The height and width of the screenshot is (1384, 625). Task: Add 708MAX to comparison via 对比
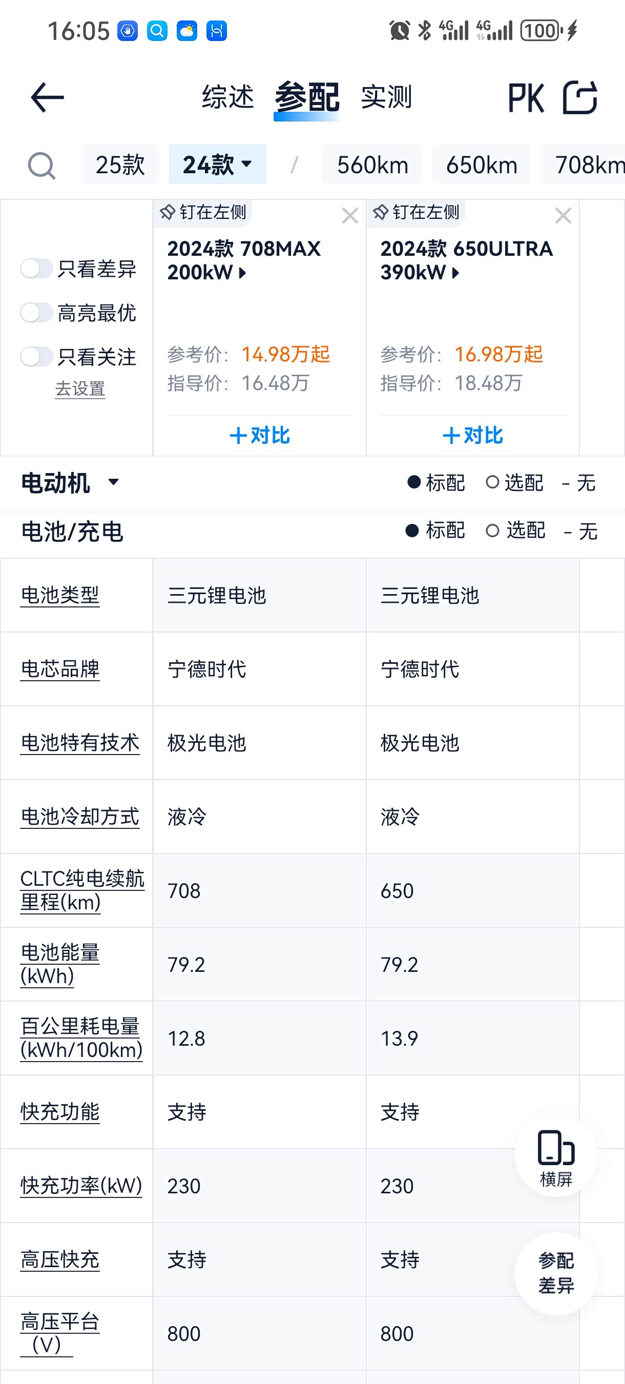click(x=260, y=435)
